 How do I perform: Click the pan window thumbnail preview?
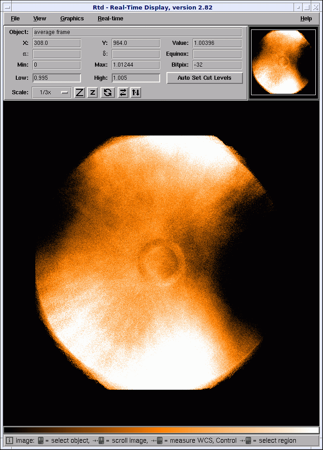283,62
